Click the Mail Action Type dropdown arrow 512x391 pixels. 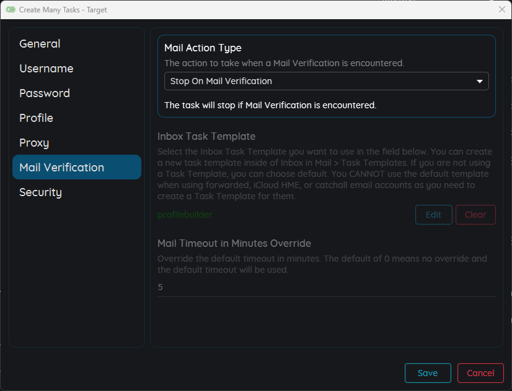[x=479, y=81]
